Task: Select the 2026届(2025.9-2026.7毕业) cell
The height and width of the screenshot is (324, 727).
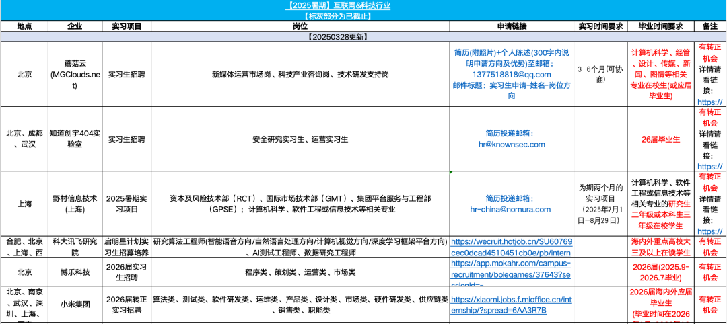Action: (661, 272)
